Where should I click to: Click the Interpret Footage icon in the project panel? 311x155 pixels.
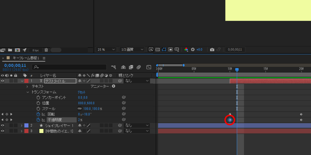[3, 50]
